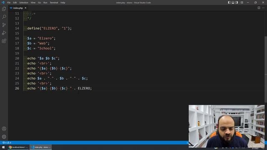The height and width of the screenshot is (150, 267).
Task: Open the File menu
Action: tap(9, 2)
